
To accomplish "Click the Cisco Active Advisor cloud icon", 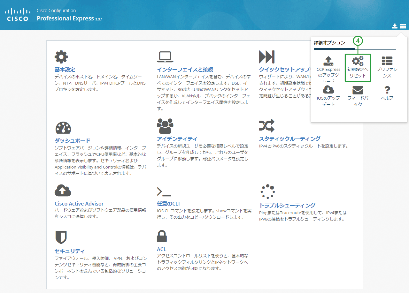I will tap(63, 191).
